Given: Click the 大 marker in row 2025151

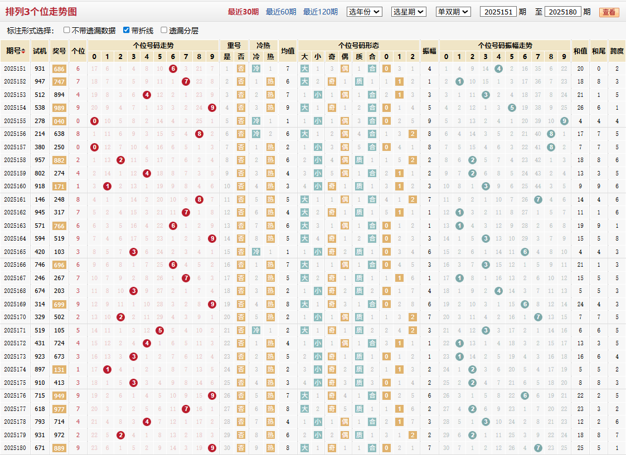Looking at the screenshot, I should click(x=304, y=69).
